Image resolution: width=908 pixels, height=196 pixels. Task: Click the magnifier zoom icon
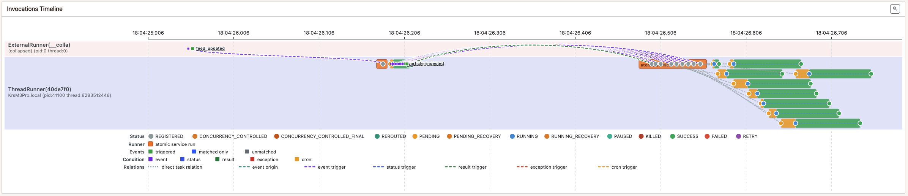click(895, 9)
